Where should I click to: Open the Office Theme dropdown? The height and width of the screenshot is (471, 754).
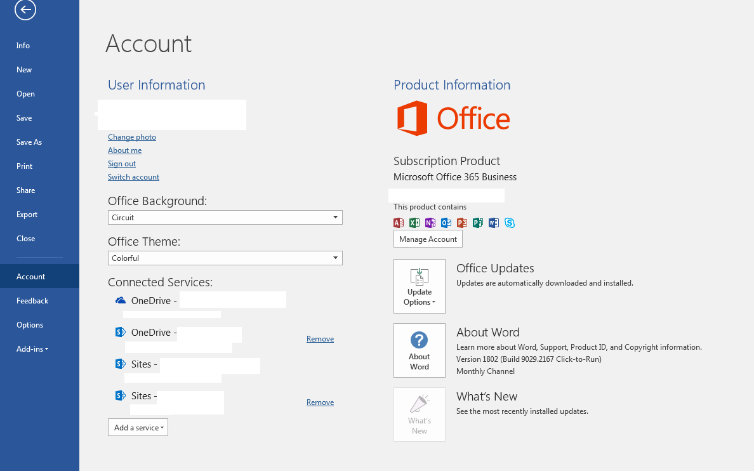(x=225, y=258)
